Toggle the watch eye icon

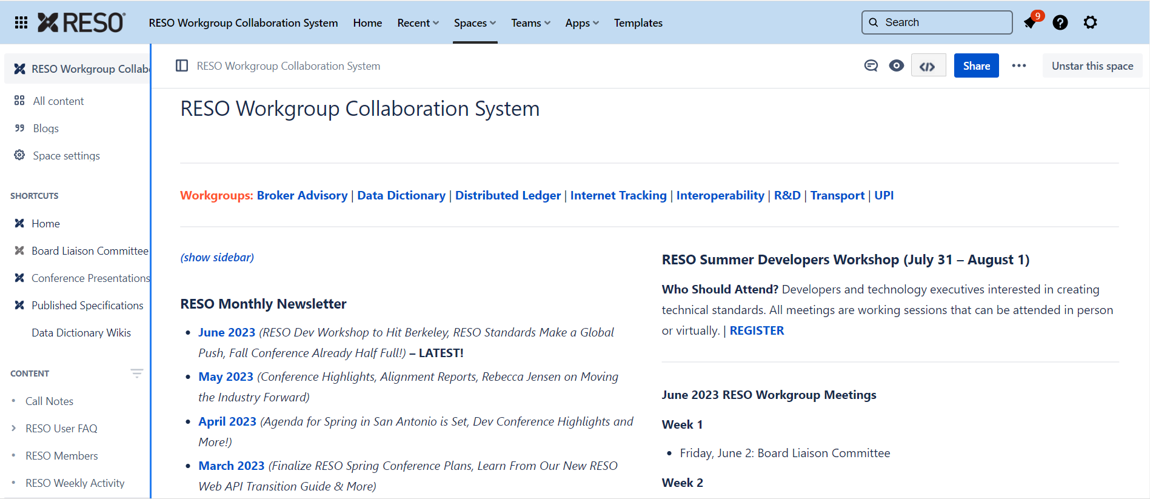click(x=897, y=65)
